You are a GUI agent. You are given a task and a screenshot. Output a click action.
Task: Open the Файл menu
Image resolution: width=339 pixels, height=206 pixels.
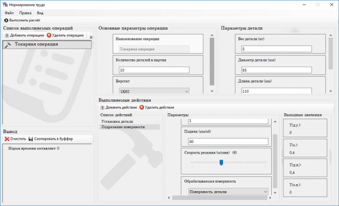[x=10, y=13]
